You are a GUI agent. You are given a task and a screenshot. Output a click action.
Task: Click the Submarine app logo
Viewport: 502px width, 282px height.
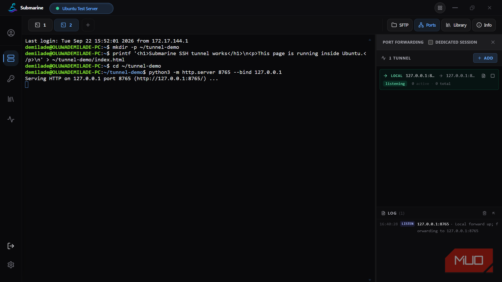point(12,8)
